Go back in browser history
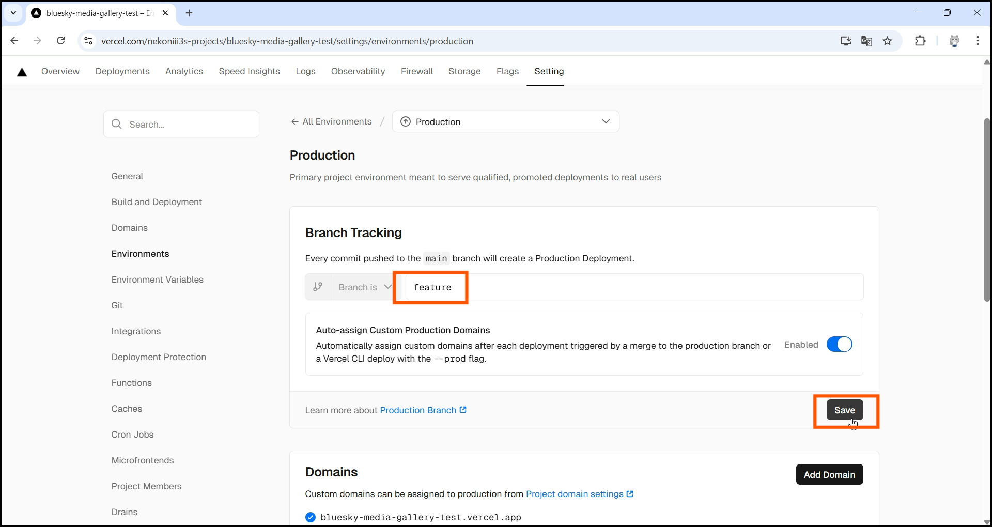The width and height of the screenshot is (992, 527). 14,41
